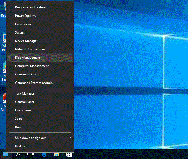This screenshot has width=188, height=159.
Task: Expand the Shut down or sign out arrow
Action: (x=70, y=138)
